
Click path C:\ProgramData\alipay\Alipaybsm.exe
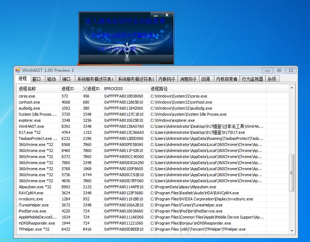pyautogui.click(x=183, y=187)
